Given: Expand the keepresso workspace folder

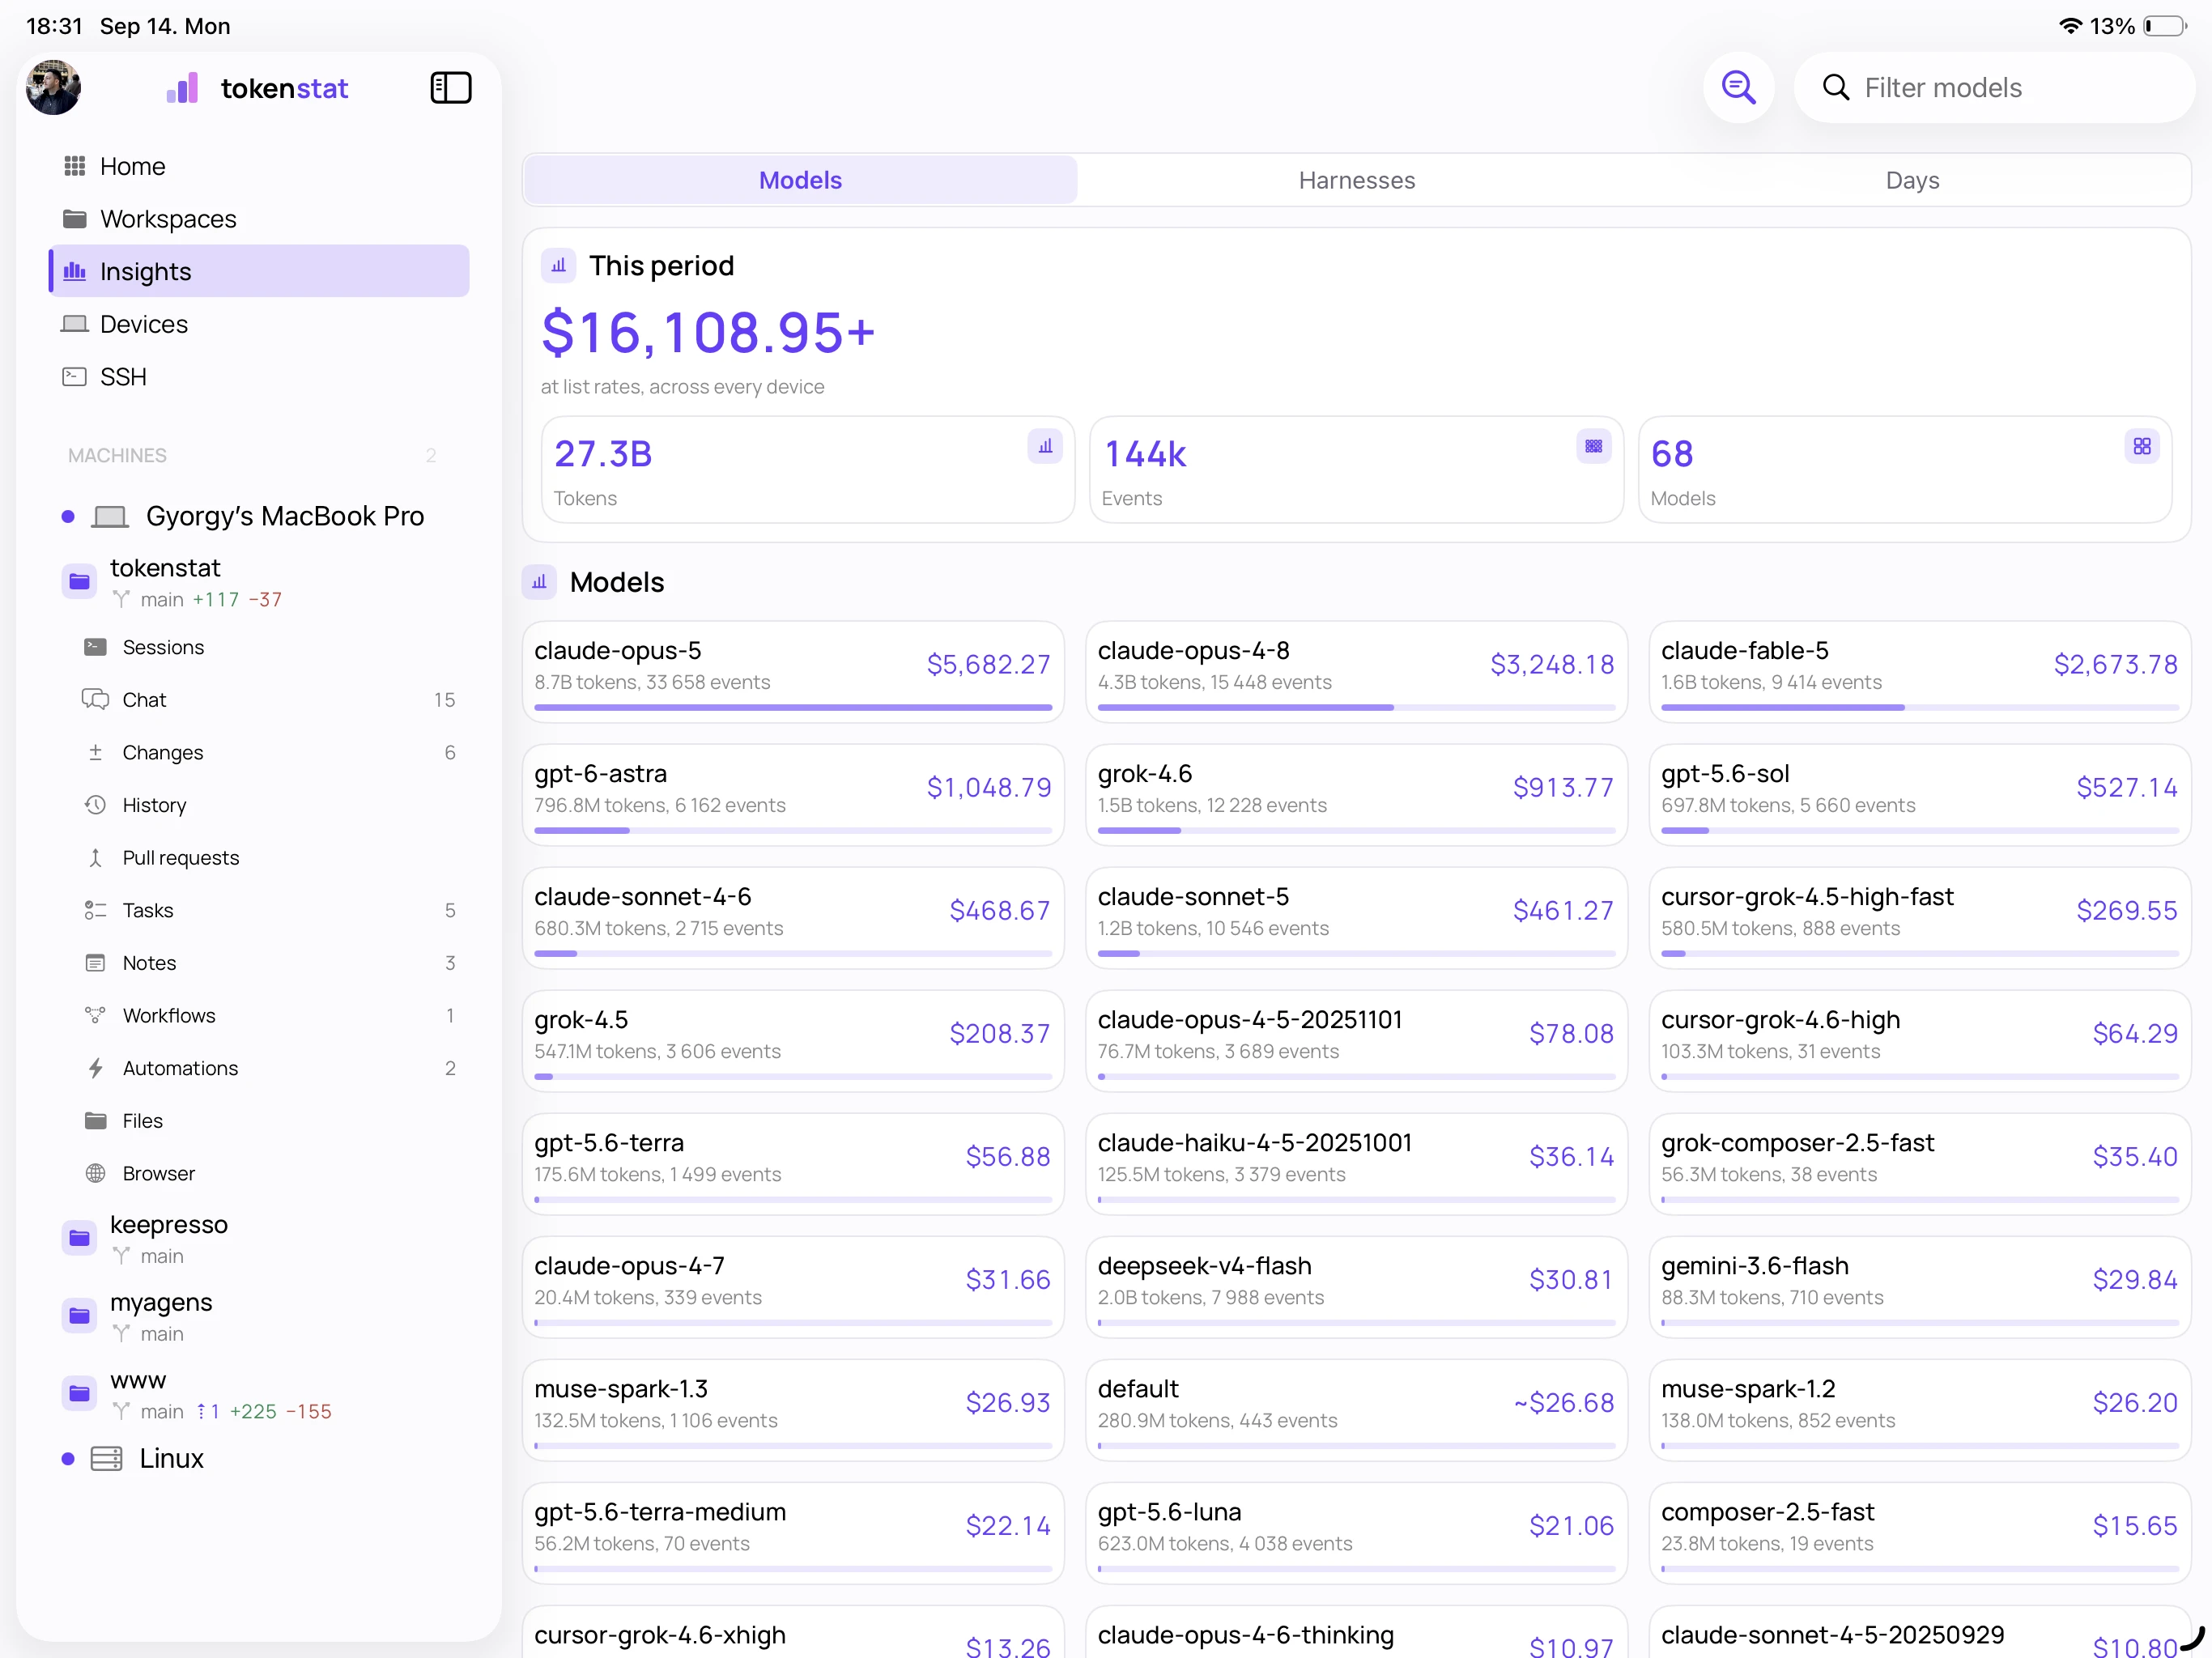Looking at the screenshot, I should coord(79,1238).
